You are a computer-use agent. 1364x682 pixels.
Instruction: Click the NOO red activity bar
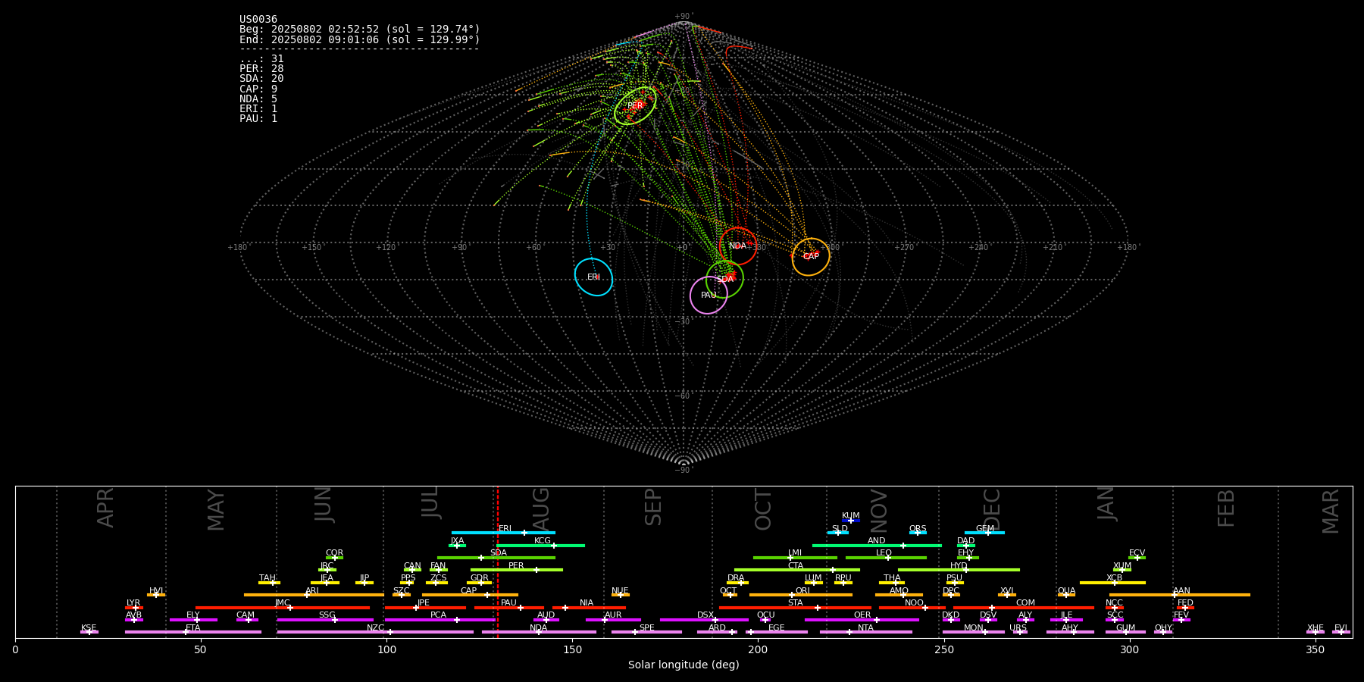pos(912,608)
